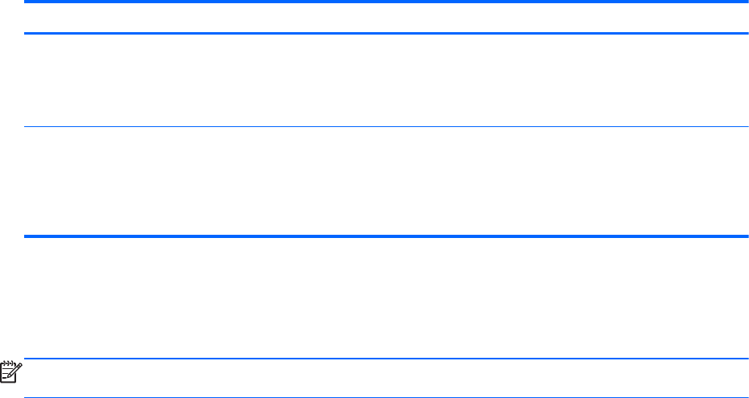Click the pencil on the note icon

14,371
